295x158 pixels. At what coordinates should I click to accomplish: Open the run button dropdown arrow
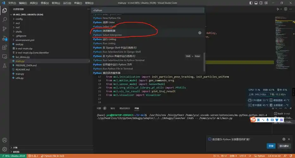point(281,9)
